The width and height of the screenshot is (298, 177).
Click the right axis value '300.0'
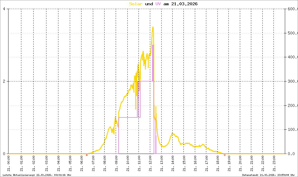[293, 81]
